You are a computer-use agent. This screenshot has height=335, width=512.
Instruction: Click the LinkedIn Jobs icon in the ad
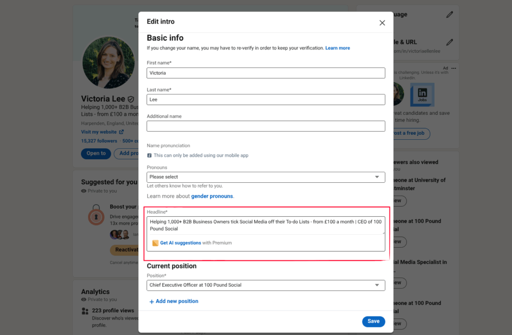(x=422, y=94)
